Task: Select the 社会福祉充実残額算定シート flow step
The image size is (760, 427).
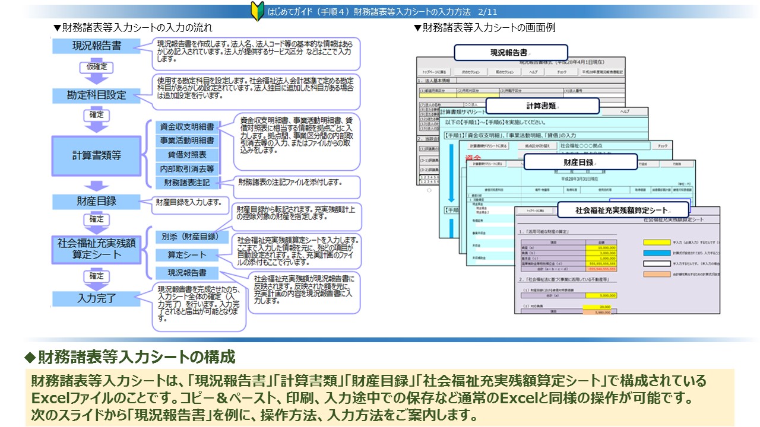Action: 97,249
